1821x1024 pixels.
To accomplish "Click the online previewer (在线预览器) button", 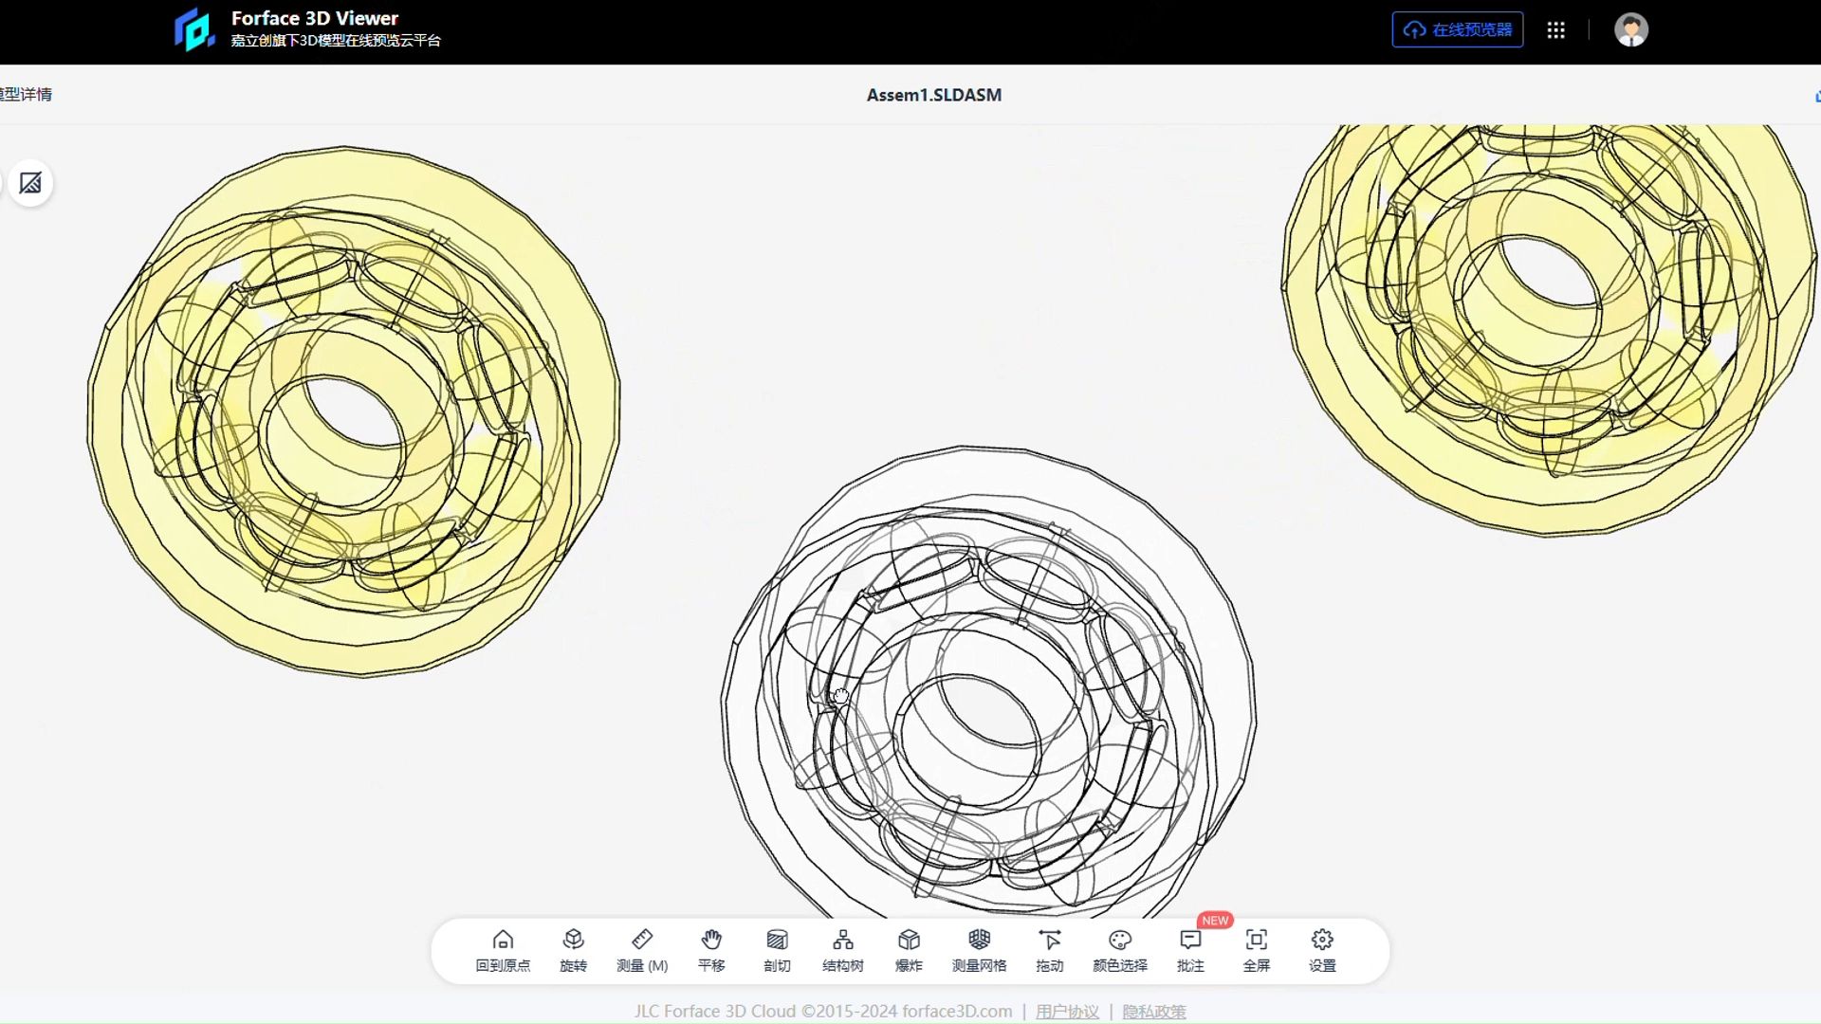I will pos(1457,30).
